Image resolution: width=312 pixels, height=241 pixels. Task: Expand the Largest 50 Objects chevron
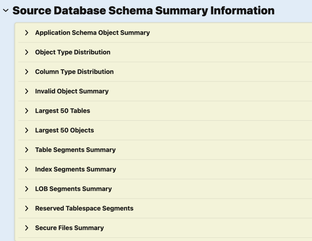point(27,130)
